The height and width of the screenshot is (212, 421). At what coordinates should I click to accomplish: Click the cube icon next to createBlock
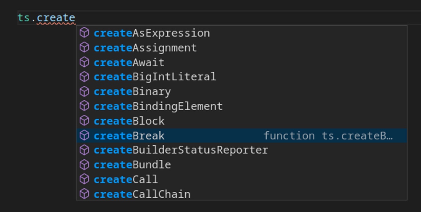click(x=84, y=121)
